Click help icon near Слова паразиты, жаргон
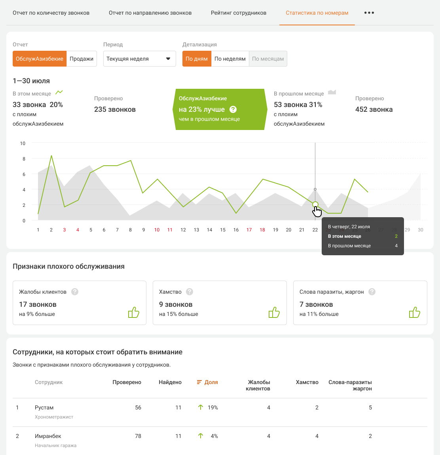 point(372,292)
